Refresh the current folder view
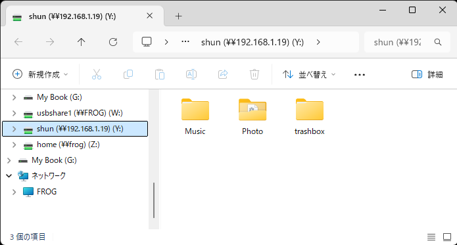Image resolution: width=457 pixels, height=245 pixels. tap(113, 42)
